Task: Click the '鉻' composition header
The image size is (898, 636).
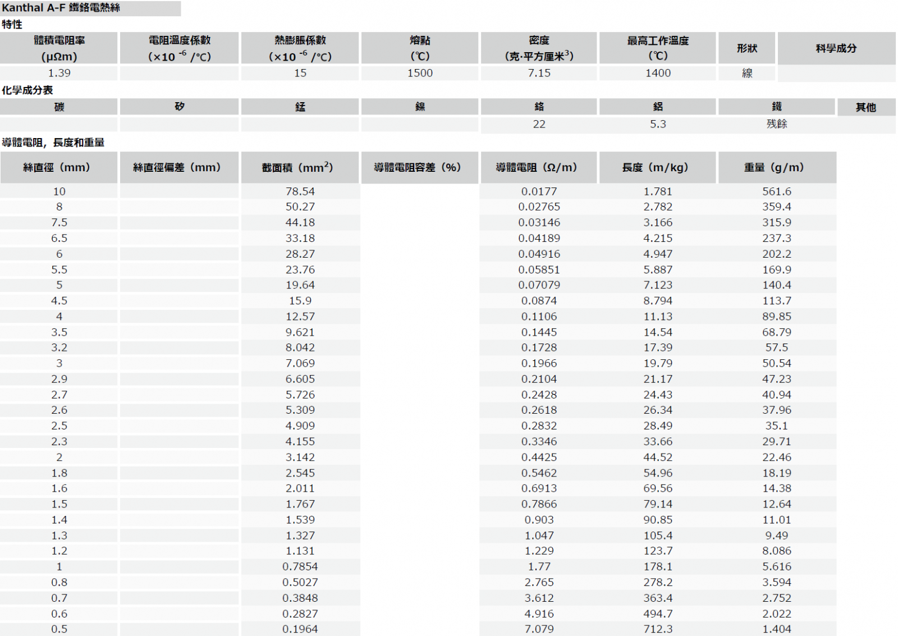Action: (539, 107)
